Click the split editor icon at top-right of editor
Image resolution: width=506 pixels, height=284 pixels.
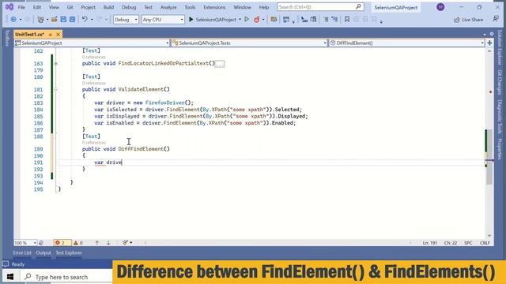click(489, 43)
